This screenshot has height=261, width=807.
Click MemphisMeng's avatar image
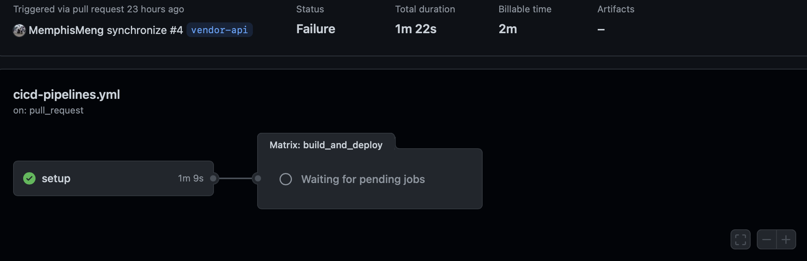tap(19, 30)
